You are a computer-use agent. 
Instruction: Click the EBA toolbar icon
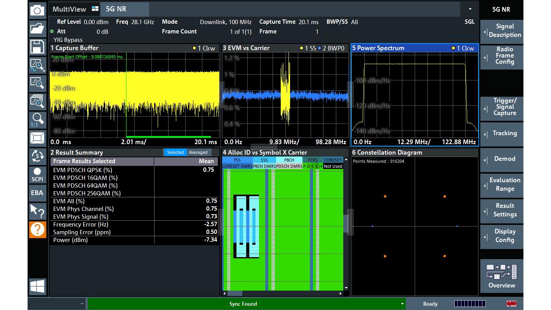pyautogui.click(x=37, y=193)
